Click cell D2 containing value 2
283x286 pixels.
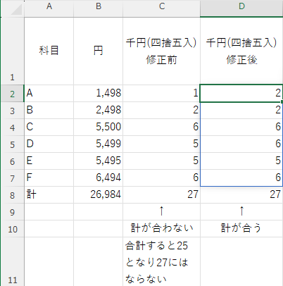tap(241, 94)
